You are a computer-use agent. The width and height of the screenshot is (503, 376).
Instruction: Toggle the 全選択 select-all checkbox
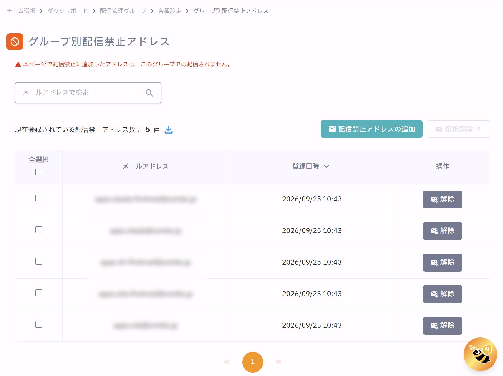point(39,172)
